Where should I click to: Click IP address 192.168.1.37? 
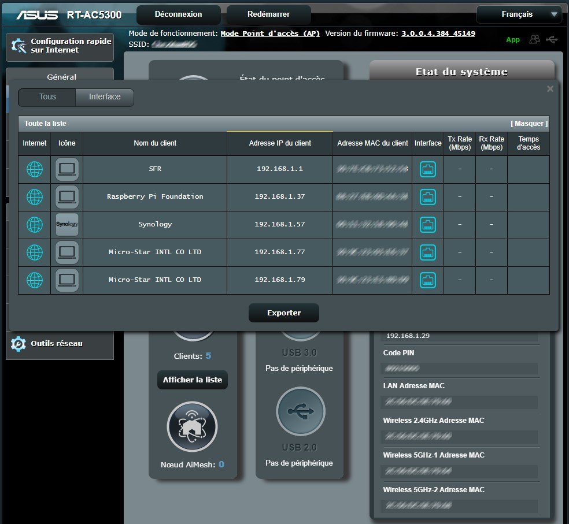[280, 196]
